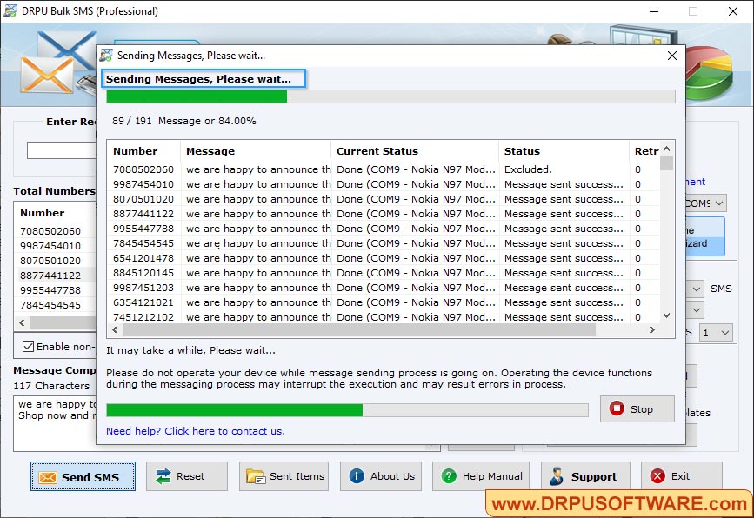Click the upper message progress bar
754x518 pixels.
click(390, 96)
